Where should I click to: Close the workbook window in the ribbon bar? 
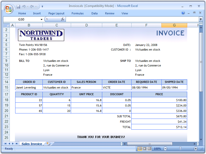click(200, 13)
